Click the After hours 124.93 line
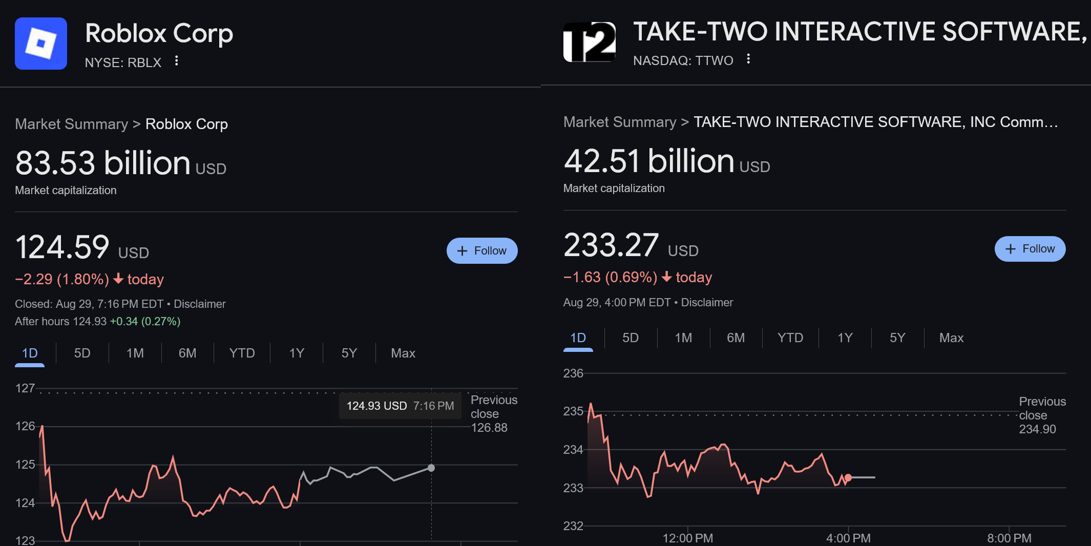This screenshot has width=1091, height=546. [97, 321]
